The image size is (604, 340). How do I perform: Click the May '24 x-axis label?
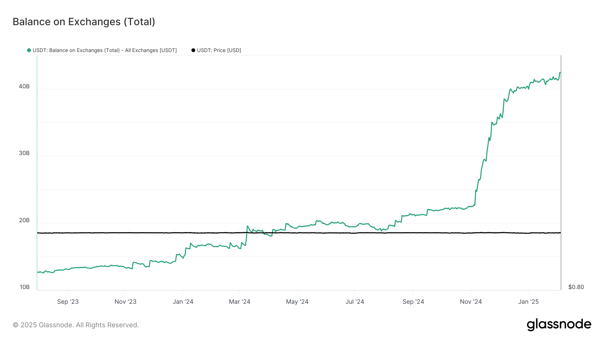point(297,302)
